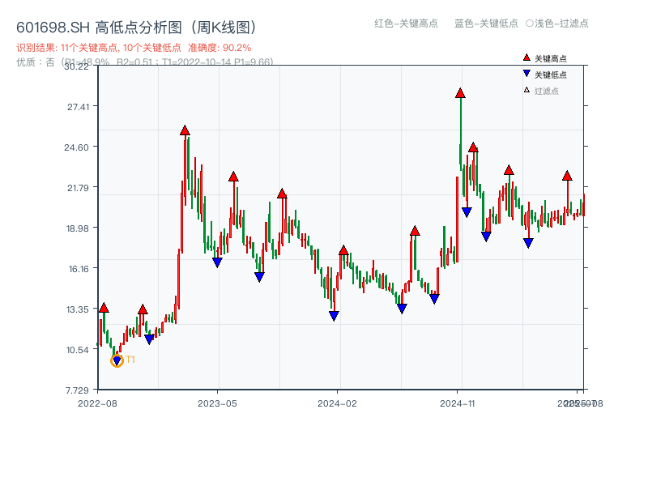Click the blue low-point triangle near 2024-02
The image size is (648, 486).
click(333, 316)
